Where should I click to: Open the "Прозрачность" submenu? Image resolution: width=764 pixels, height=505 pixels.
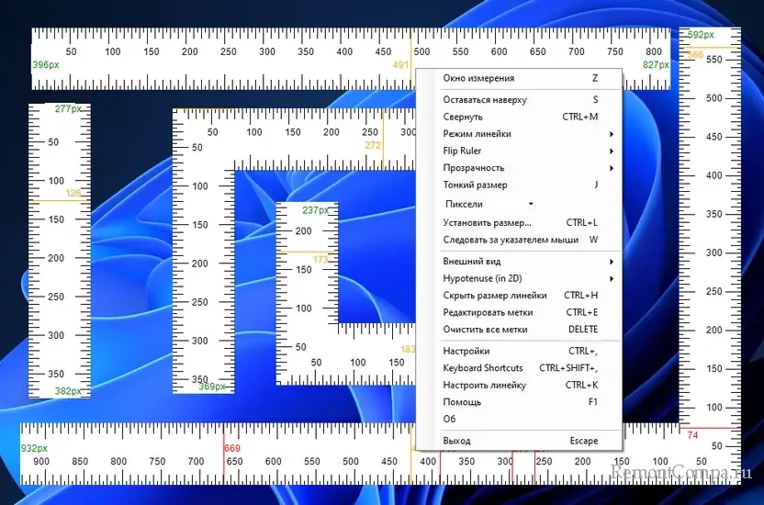click(x=520, y=168)
